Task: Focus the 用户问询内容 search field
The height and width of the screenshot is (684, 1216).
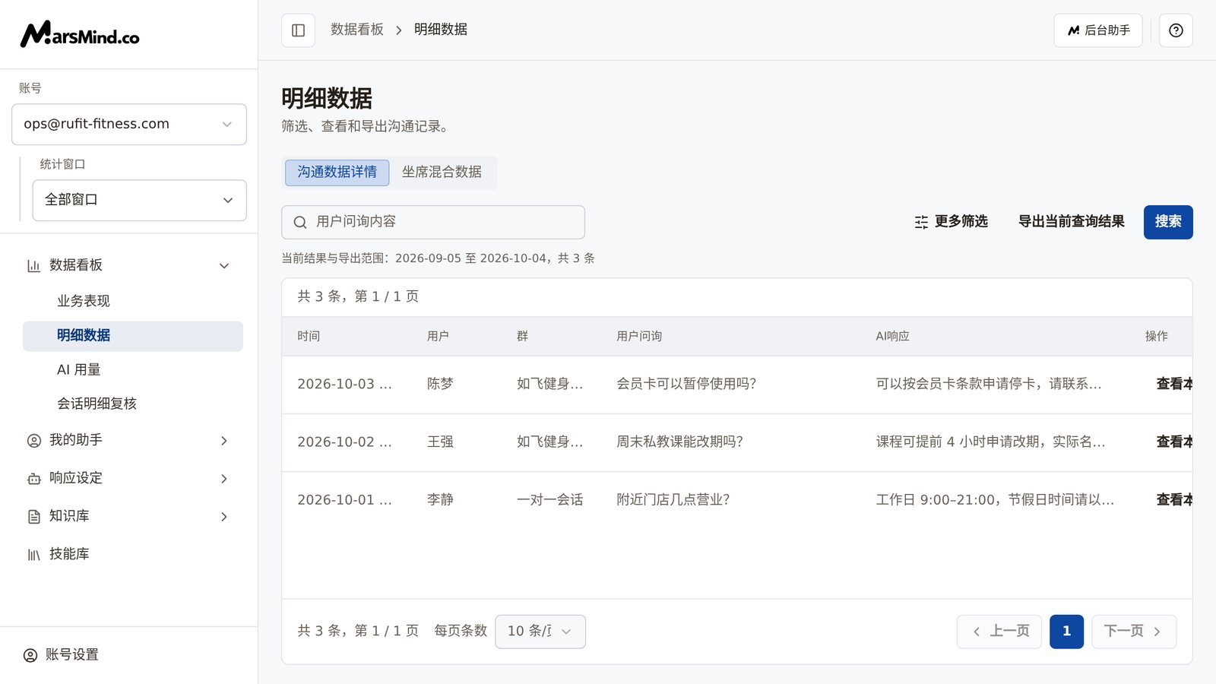Action: pos(433,222)
